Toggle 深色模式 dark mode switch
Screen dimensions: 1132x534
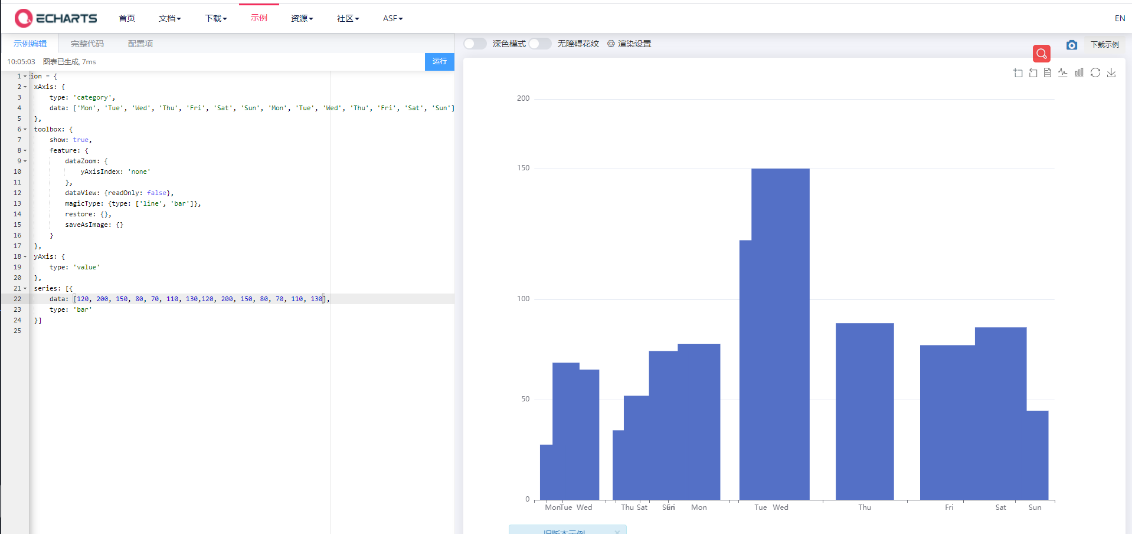click(475, 43)
